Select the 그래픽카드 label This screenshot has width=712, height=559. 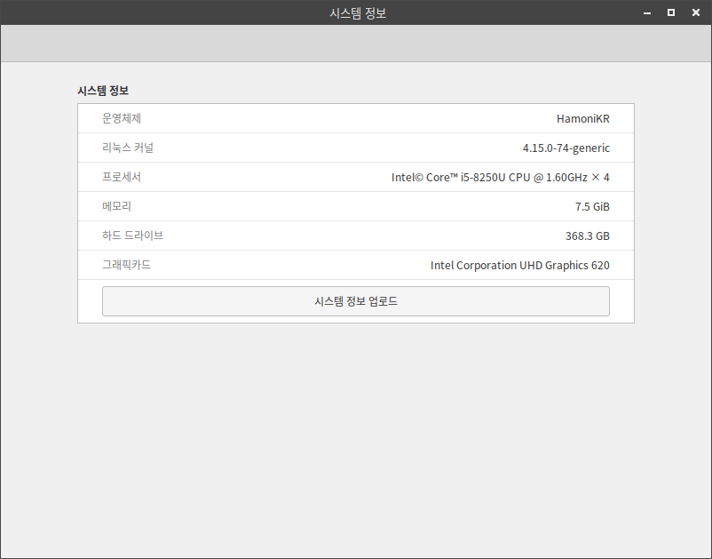(x=126, y=265)
